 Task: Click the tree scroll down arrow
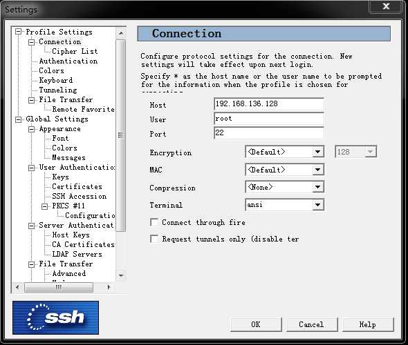tap(121, 275)
